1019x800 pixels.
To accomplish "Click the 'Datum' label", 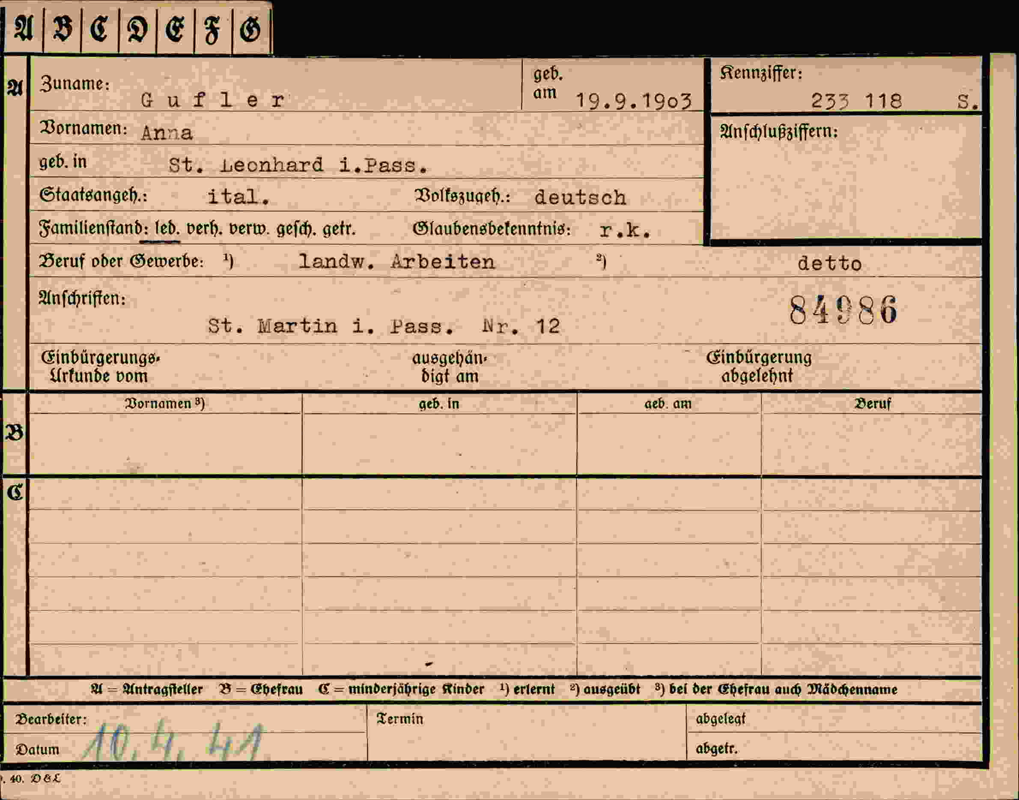I will (38, 749).
